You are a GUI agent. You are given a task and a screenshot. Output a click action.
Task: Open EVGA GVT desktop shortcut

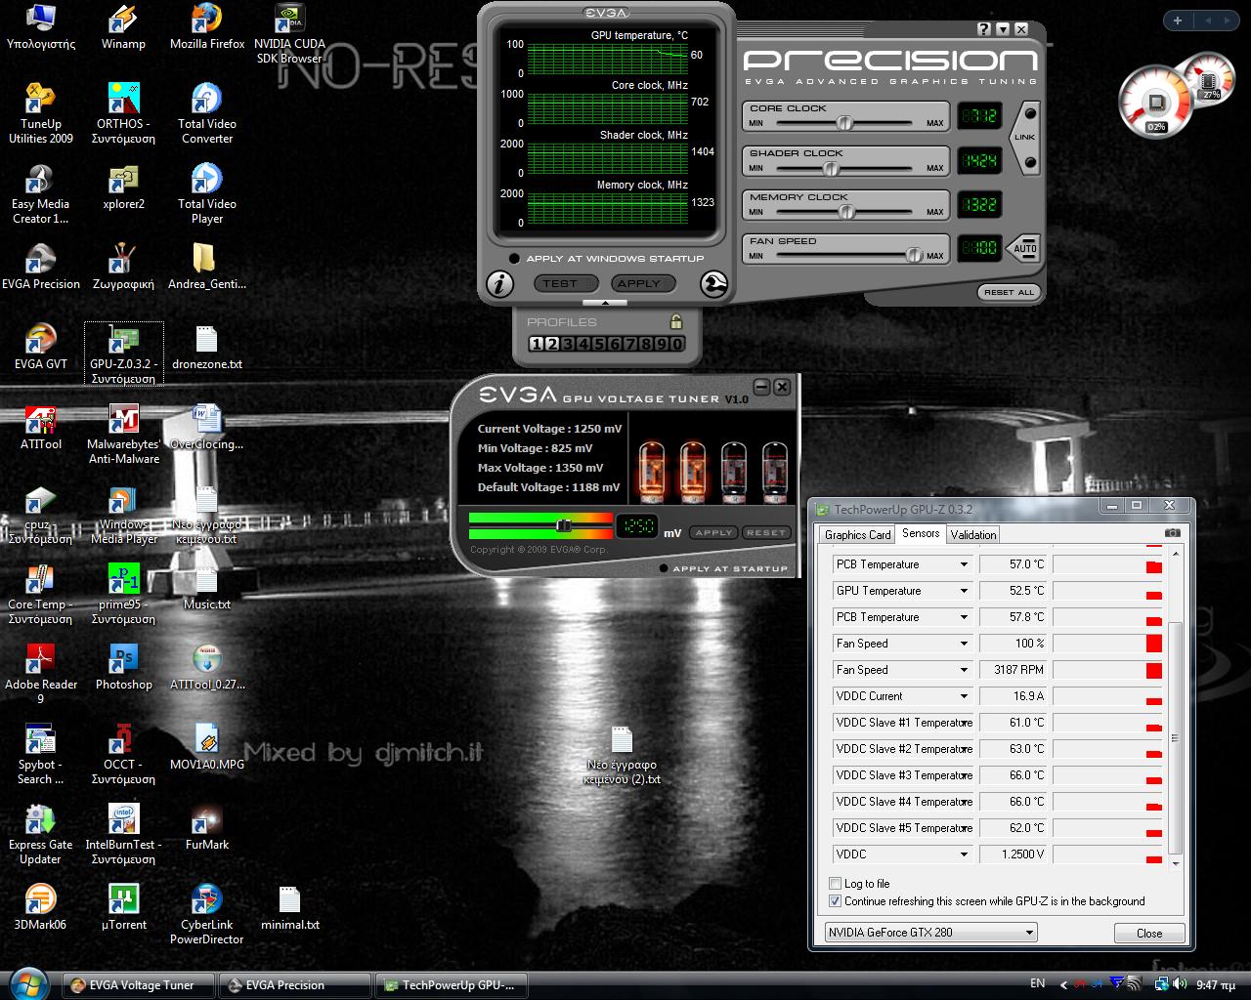click(41, 348)
